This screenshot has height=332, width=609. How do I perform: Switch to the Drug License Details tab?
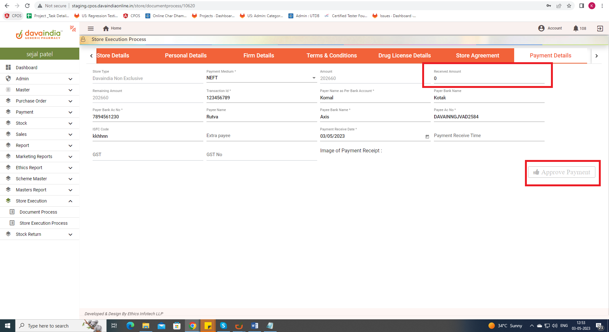(x=404, y=56)
